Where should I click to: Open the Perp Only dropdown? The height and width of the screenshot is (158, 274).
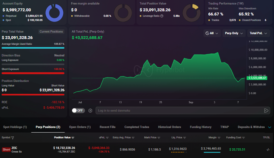tap(234, 33)
